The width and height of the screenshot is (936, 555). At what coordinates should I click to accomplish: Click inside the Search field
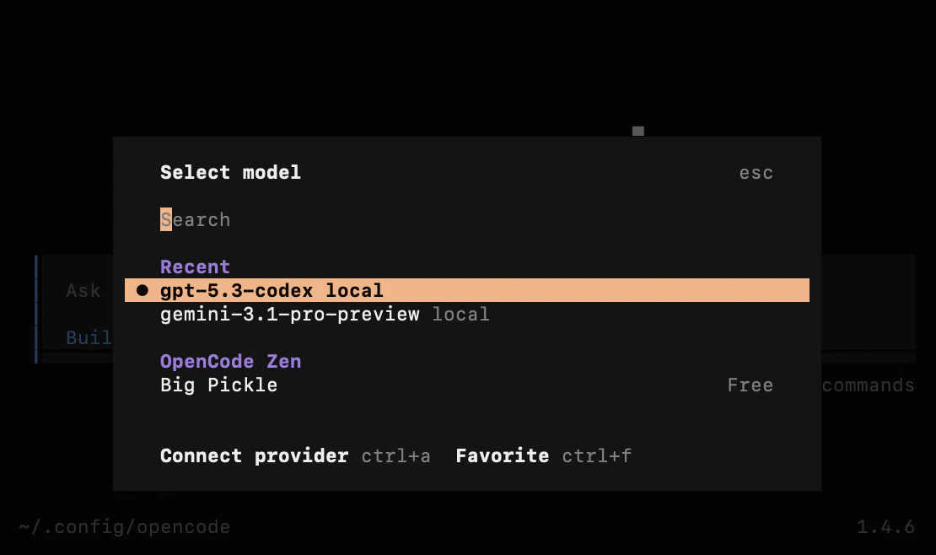(196, 219)
